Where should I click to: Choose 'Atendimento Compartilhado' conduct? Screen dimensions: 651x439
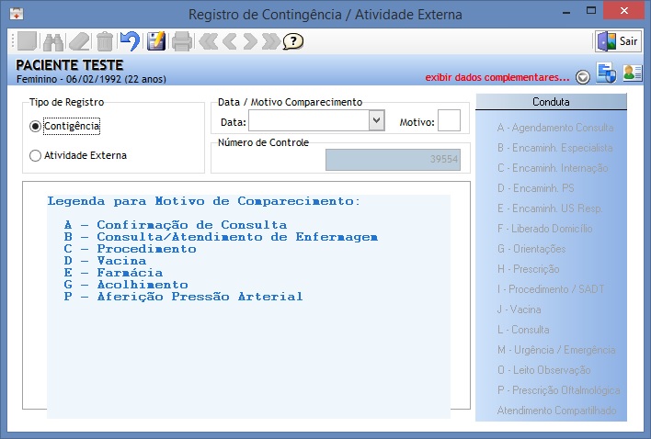(x=556, y=411)
